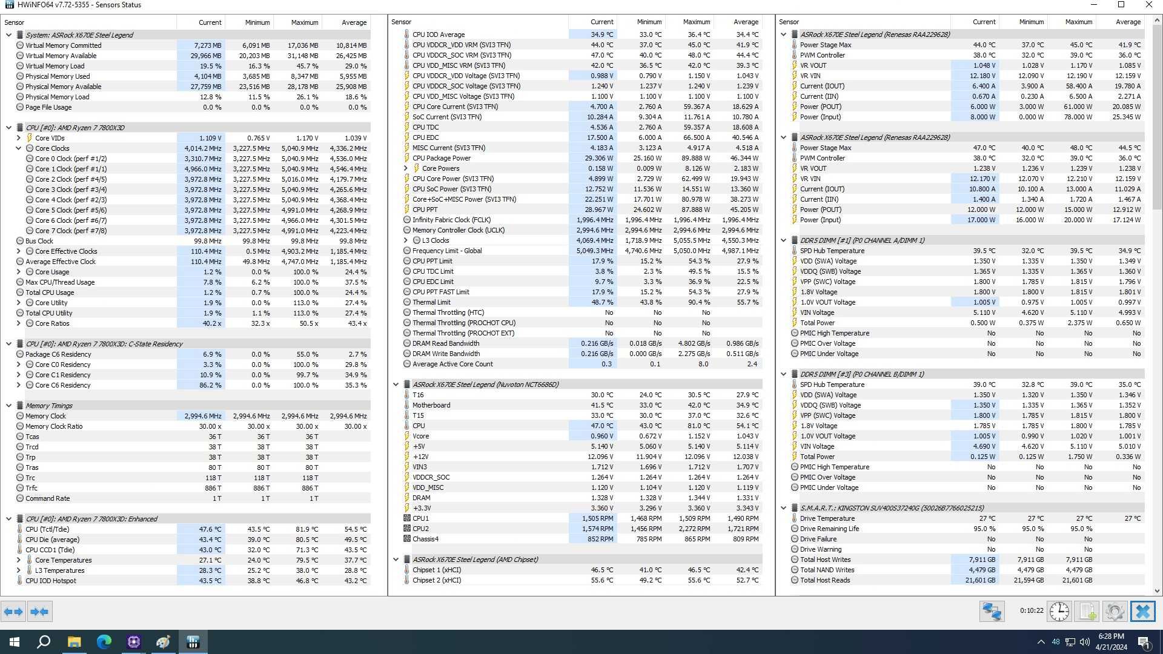The width and height of the screenshot is (1163, 654).
Task: Expand the Core Effective Clocks row
Action: (x=18, y=251)
